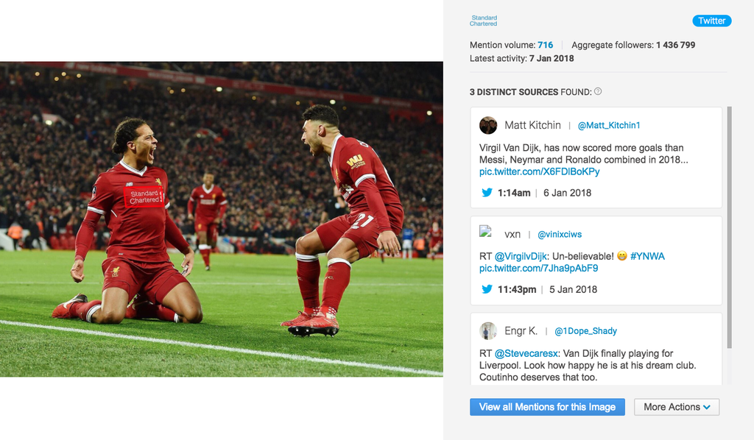
Task: Click the detected Standard Chartered logo box on the jersey
Action: (144, 196)
